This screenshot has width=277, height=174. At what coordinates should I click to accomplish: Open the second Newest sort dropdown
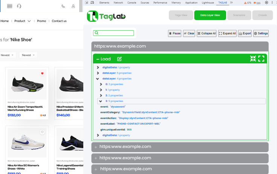(x=28, y=55)
